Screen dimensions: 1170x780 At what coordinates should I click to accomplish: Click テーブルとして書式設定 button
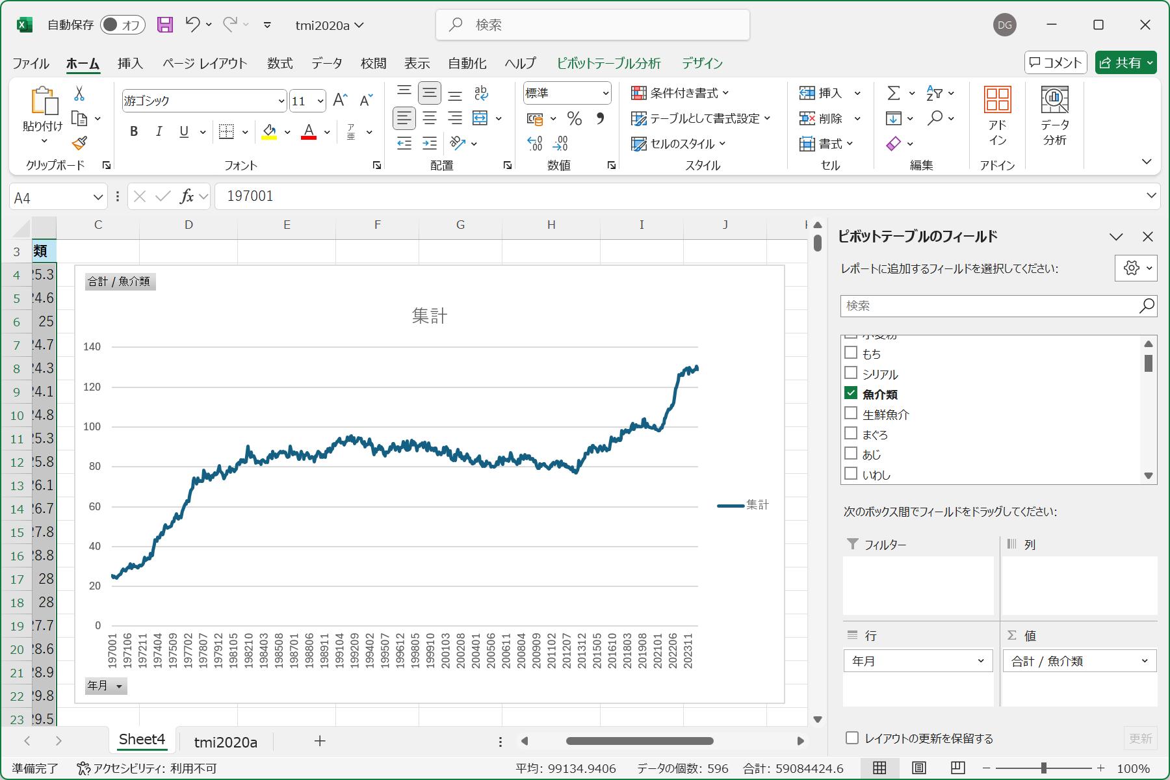pos(700,118)
